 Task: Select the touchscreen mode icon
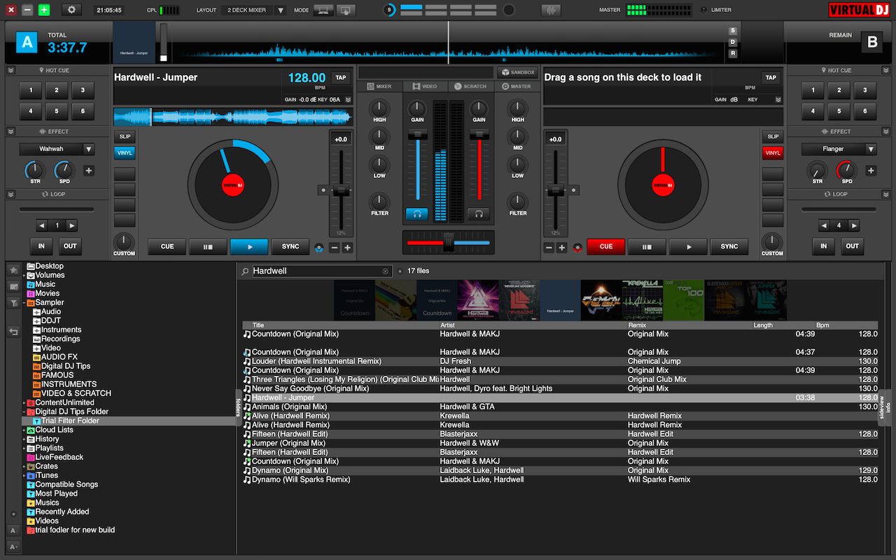(346, 10)
